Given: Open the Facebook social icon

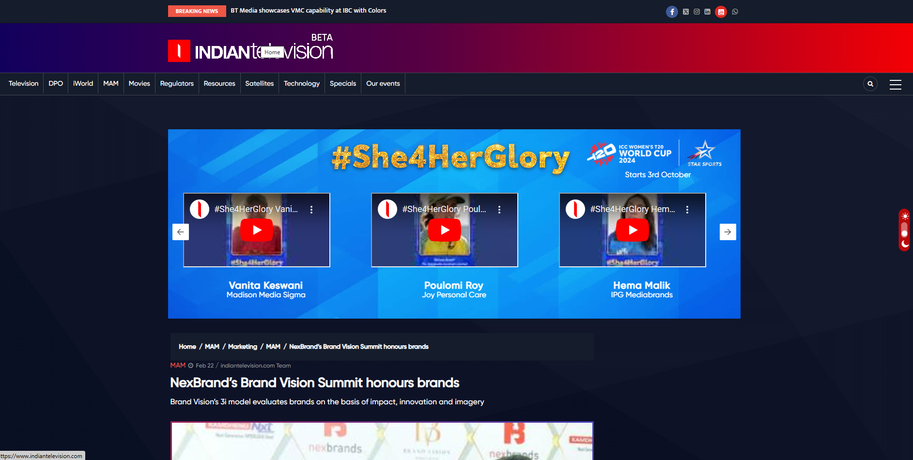Looking at the screenshot, I should pos(672,12).
